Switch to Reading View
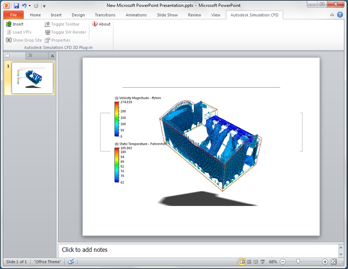The height and width of the screenshot is (269, 348). (x=256, y=262)
